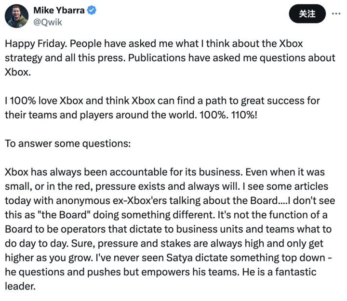Viewport: 347px width, 301px height.
Task: Select the word "fantastic" near the end
Action: [295, 272]
